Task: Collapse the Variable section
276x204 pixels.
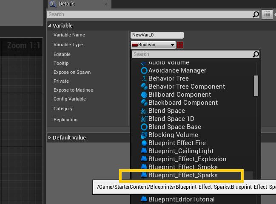Action: [x=50, y=25]
